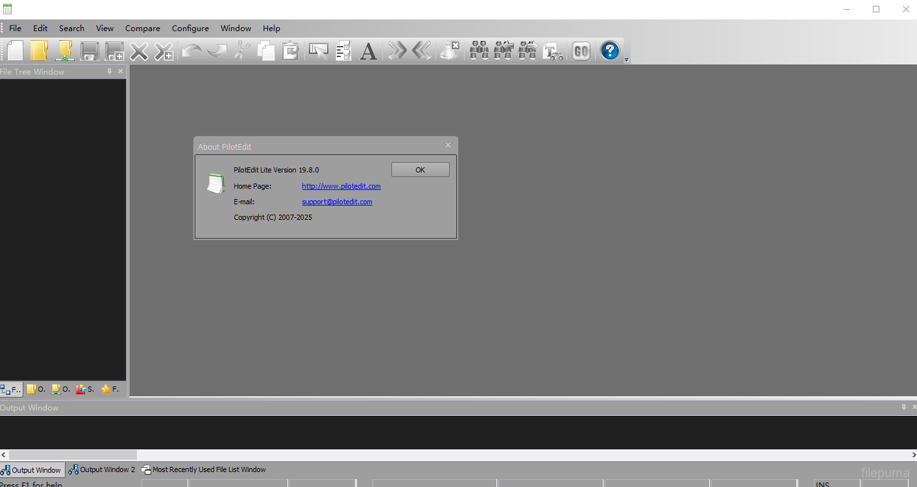Click the support@pilotedit.com email link
The image size is (917, 487).
337,202
